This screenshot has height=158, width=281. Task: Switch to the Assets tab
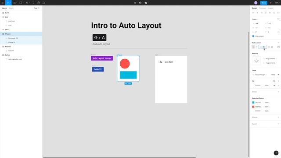pos(11,8)
